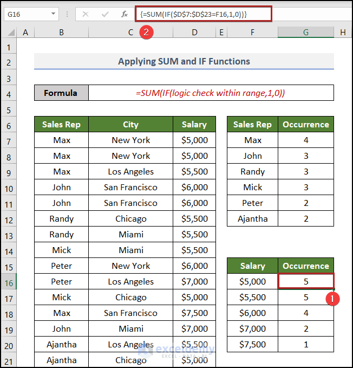Image resolution: width=353 pixels, height=368 pixels.
Task: Click the Enter checkmark formula bar icon
Action: click(x=105, y=14)
